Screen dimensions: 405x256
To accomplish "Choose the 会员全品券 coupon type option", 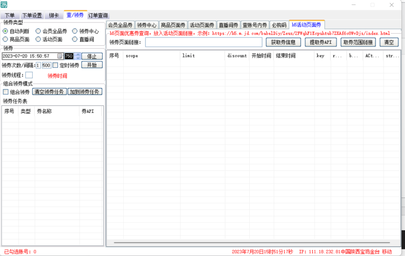I will 38,31.
